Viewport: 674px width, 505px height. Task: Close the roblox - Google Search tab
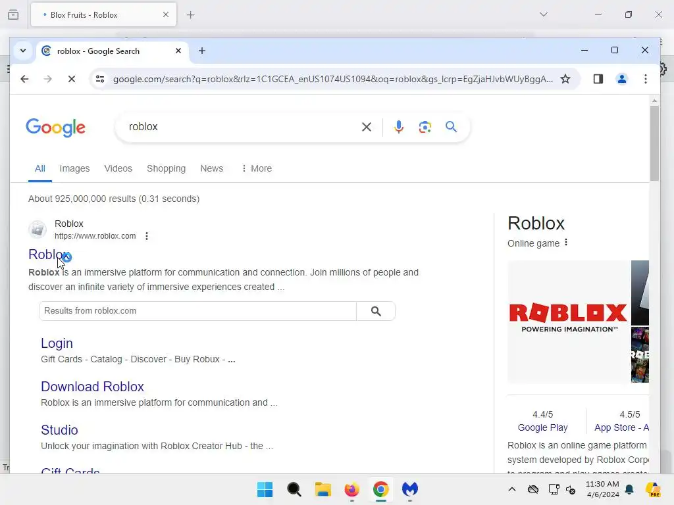click(178, 51)
